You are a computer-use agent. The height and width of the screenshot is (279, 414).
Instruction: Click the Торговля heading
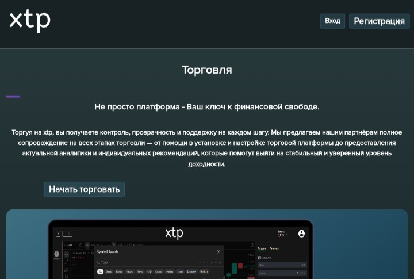point(207,70)
